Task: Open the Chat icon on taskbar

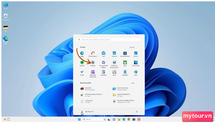Action: (x=114, y=119)
